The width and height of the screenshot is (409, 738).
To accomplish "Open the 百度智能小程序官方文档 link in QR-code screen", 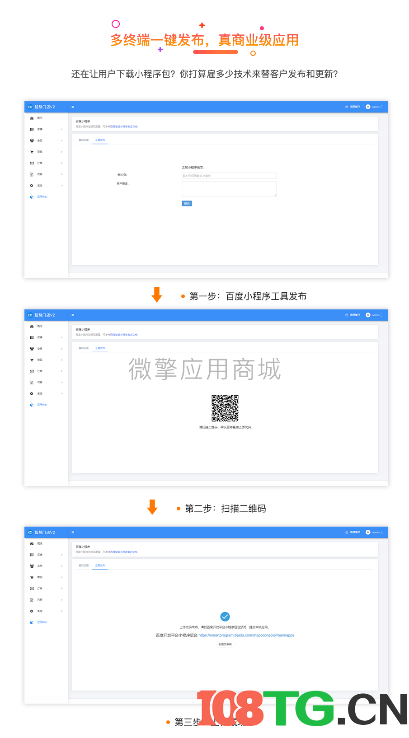I will (x=124, y=335).
